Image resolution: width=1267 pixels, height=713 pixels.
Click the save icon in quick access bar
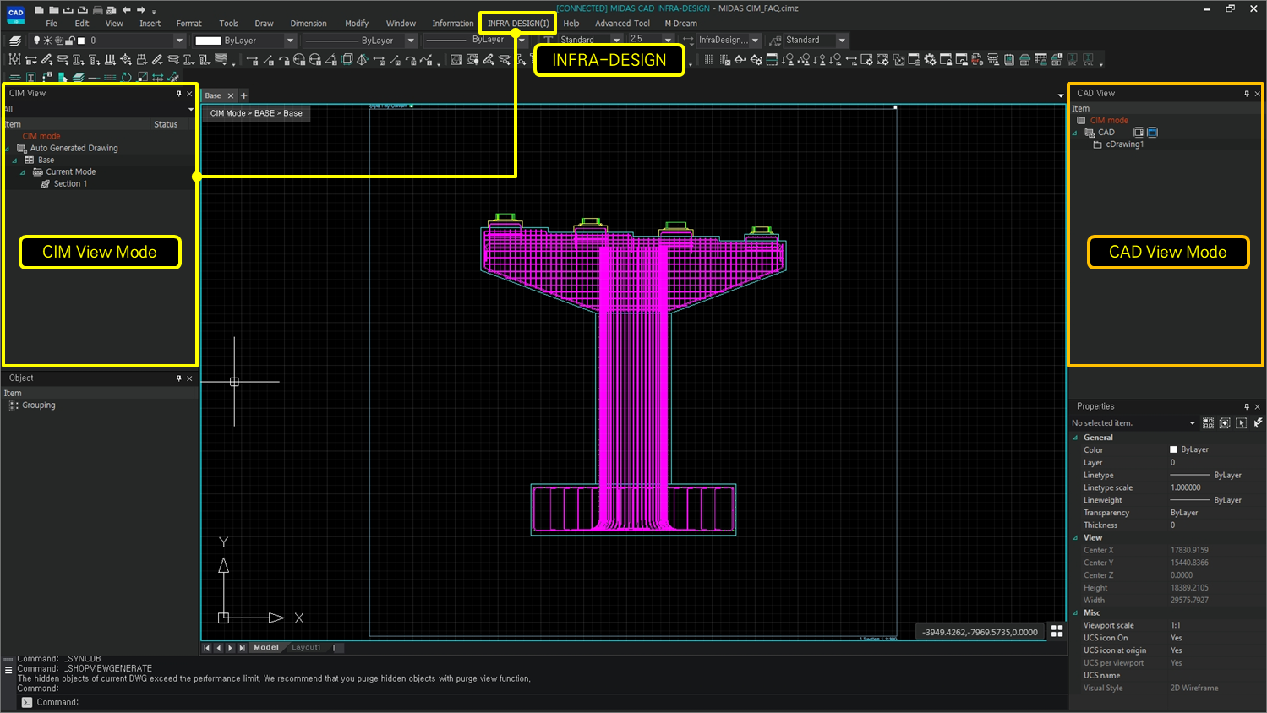click(x=68, y=10)
